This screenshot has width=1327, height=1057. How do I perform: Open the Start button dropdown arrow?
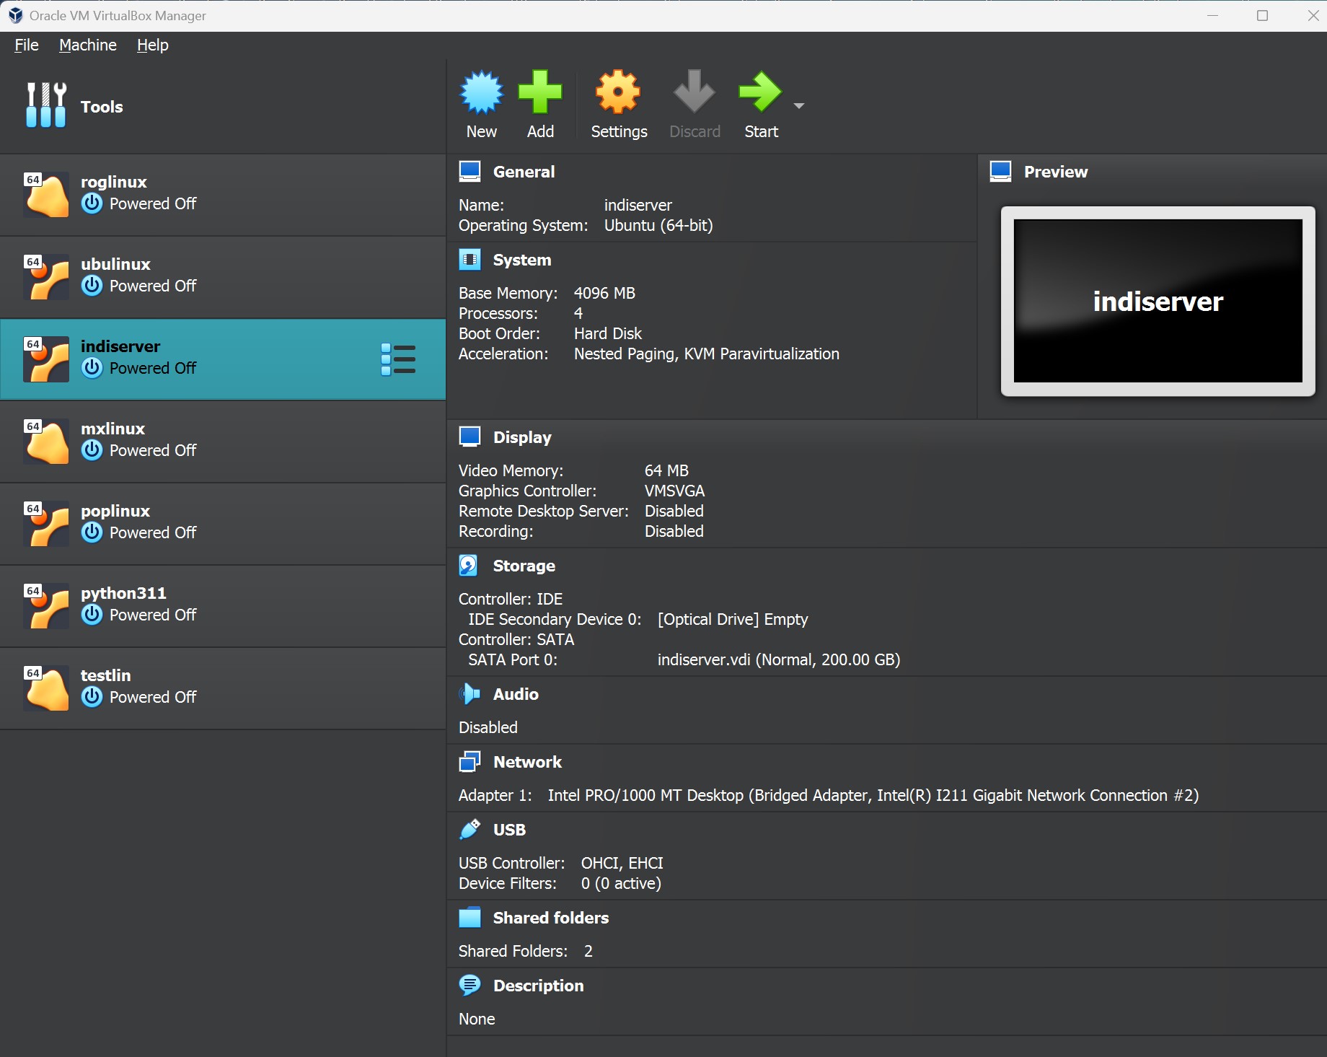(x=798, y=106)
